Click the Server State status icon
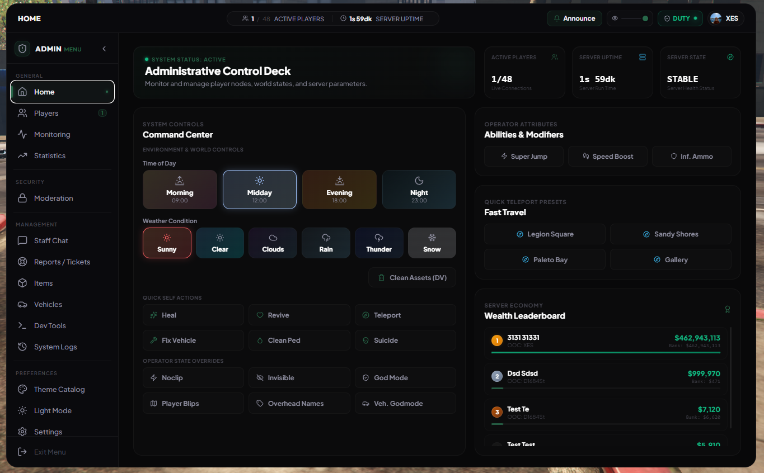Image resolution: width=764 pixels, height=473 pixels. [x=730, y=57]
